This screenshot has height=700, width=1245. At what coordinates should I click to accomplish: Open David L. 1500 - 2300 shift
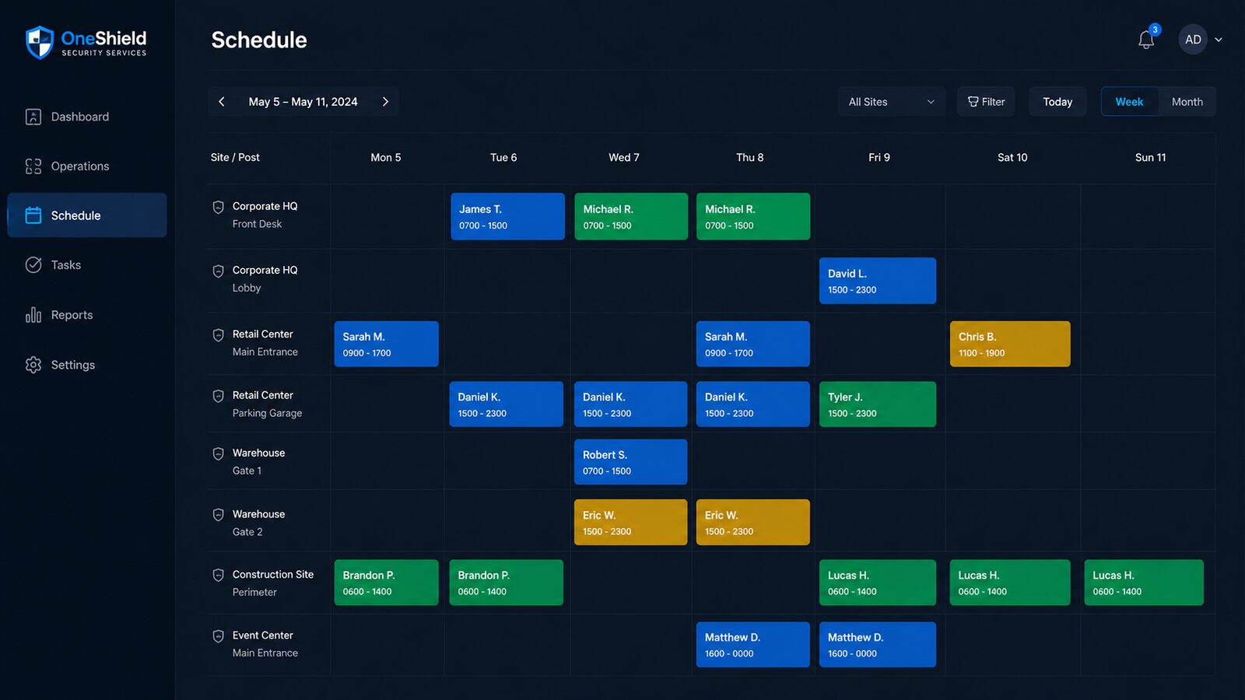click(x=878, y=281)
